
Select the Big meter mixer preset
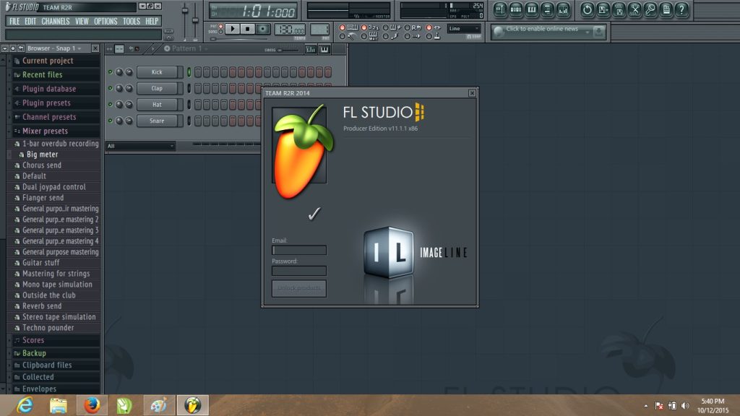(43, 154)
